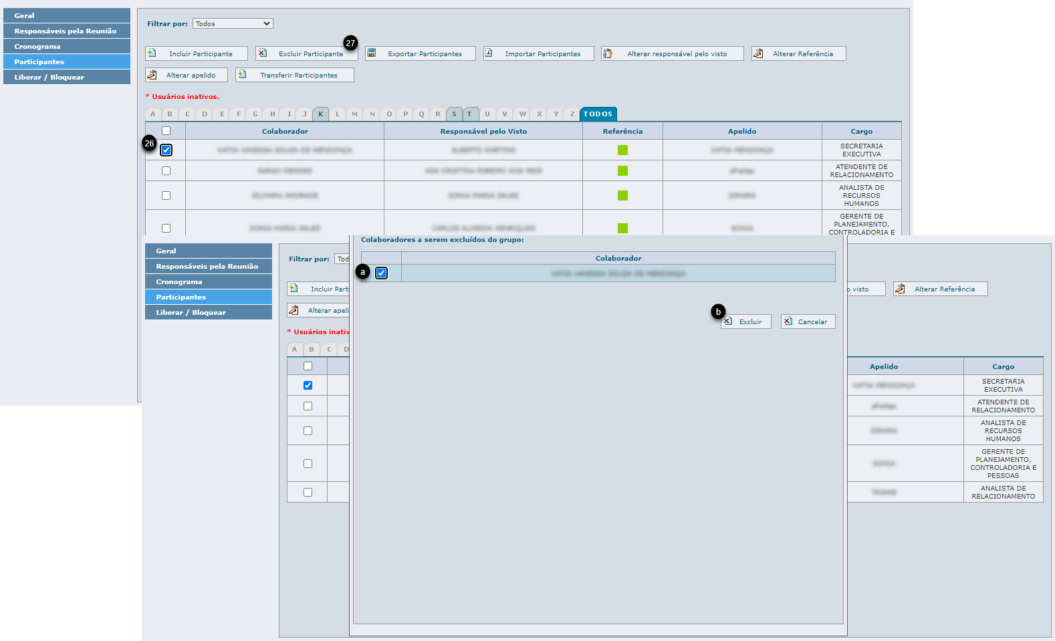
Task: Click green Referência square in ATENDENTE DE RELACIONAMENTO row
Action: tap(622, 171)
